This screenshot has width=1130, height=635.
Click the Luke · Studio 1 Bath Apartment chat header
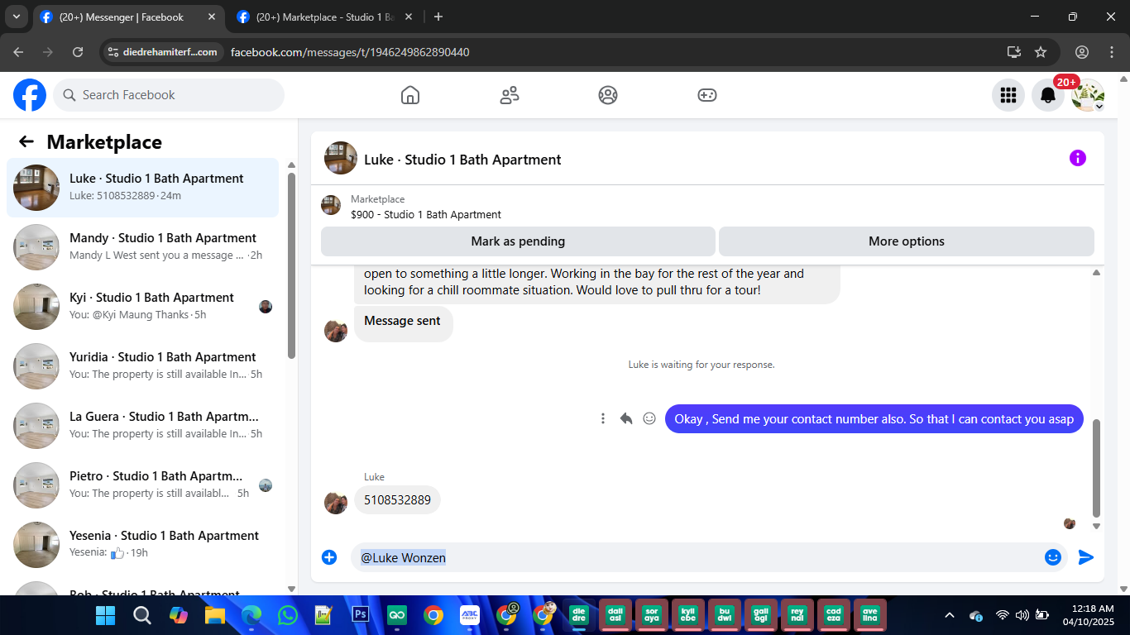pos(462,160)
